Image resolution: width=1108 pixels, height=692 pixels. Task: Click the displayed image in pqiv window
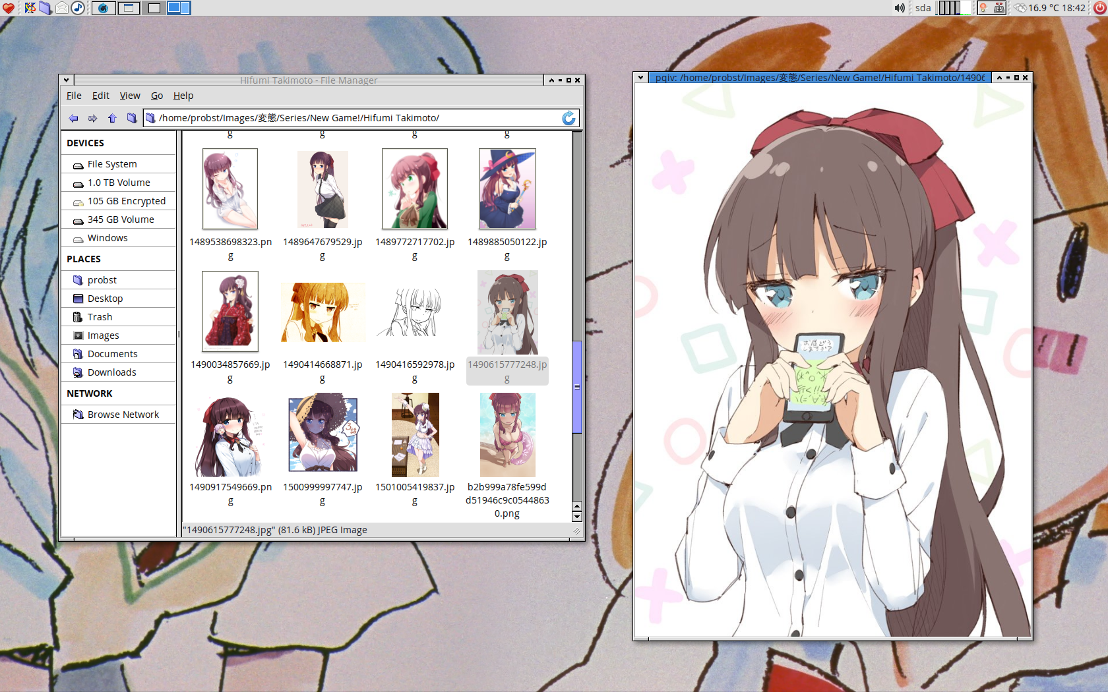click(833, 360)
